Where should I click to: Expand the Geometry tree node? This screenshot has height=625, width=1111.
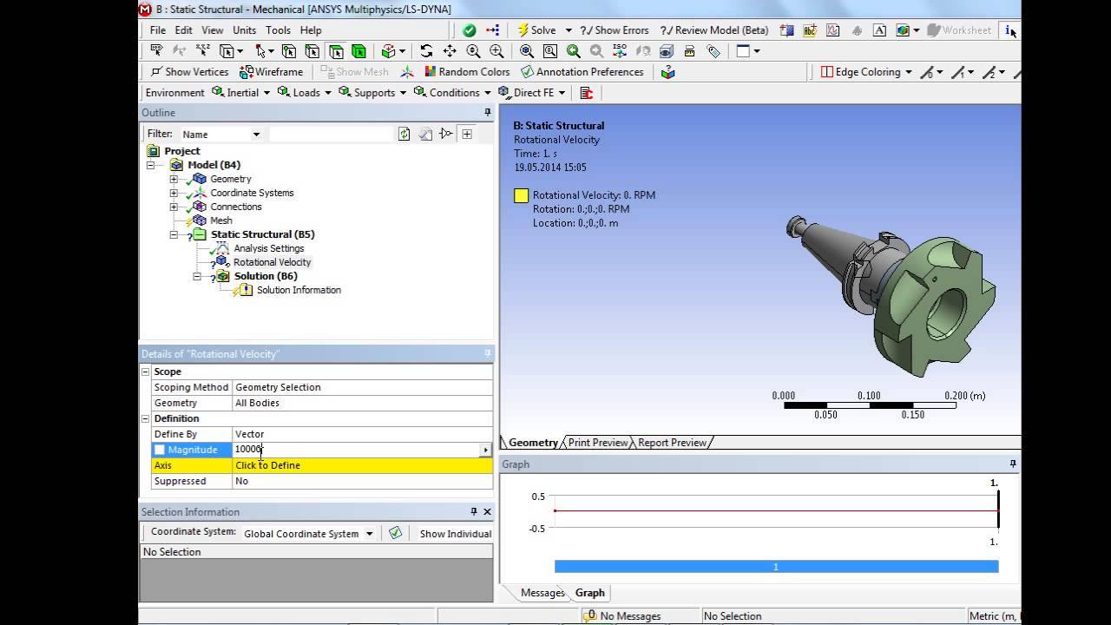point(174,179)
